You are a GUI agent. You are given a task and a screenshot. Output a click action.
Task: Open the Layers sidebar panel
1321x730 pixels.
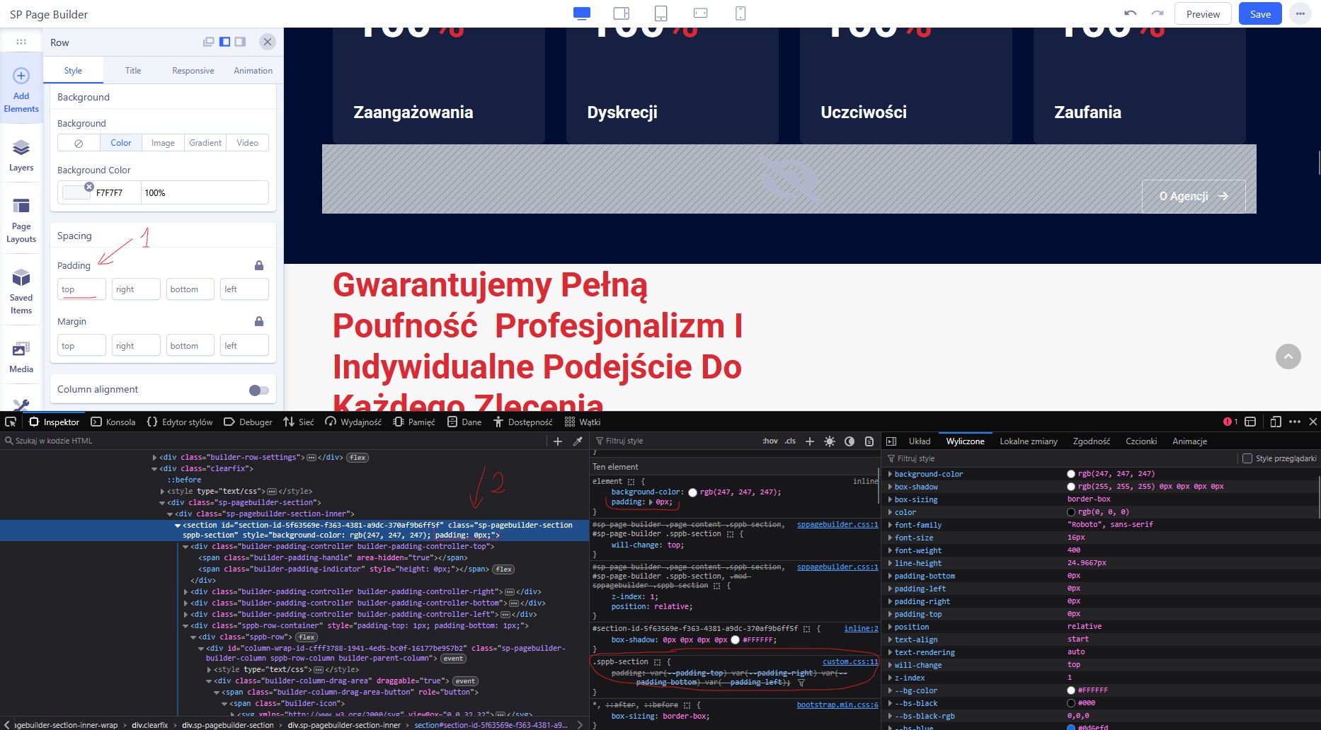(x=21, y=155)
